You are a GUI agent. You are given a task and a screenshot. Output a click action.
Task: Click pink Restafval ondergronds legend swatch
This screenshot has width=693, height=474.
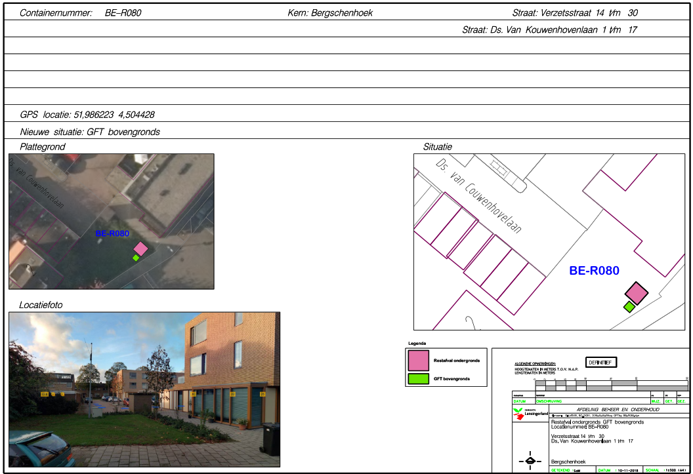(x=418, y=361)
